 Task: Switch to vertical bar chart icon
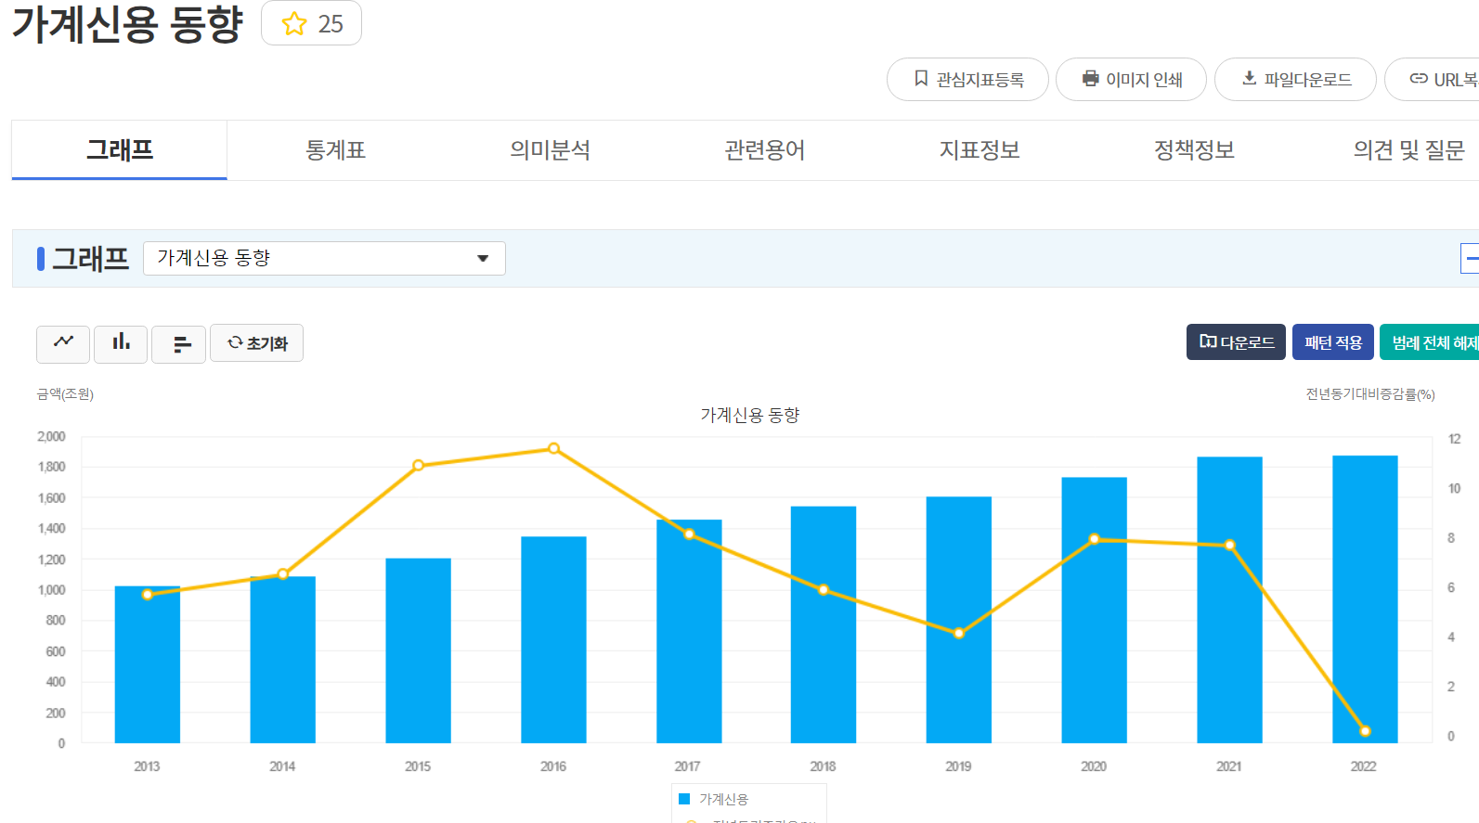[x=121, y=343]
